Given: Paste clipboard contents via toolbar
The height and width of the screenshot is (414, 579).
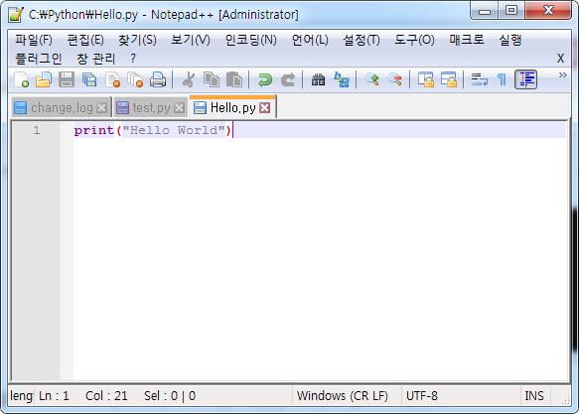Looking at the screenshot, I should click(x=234, y=79).
